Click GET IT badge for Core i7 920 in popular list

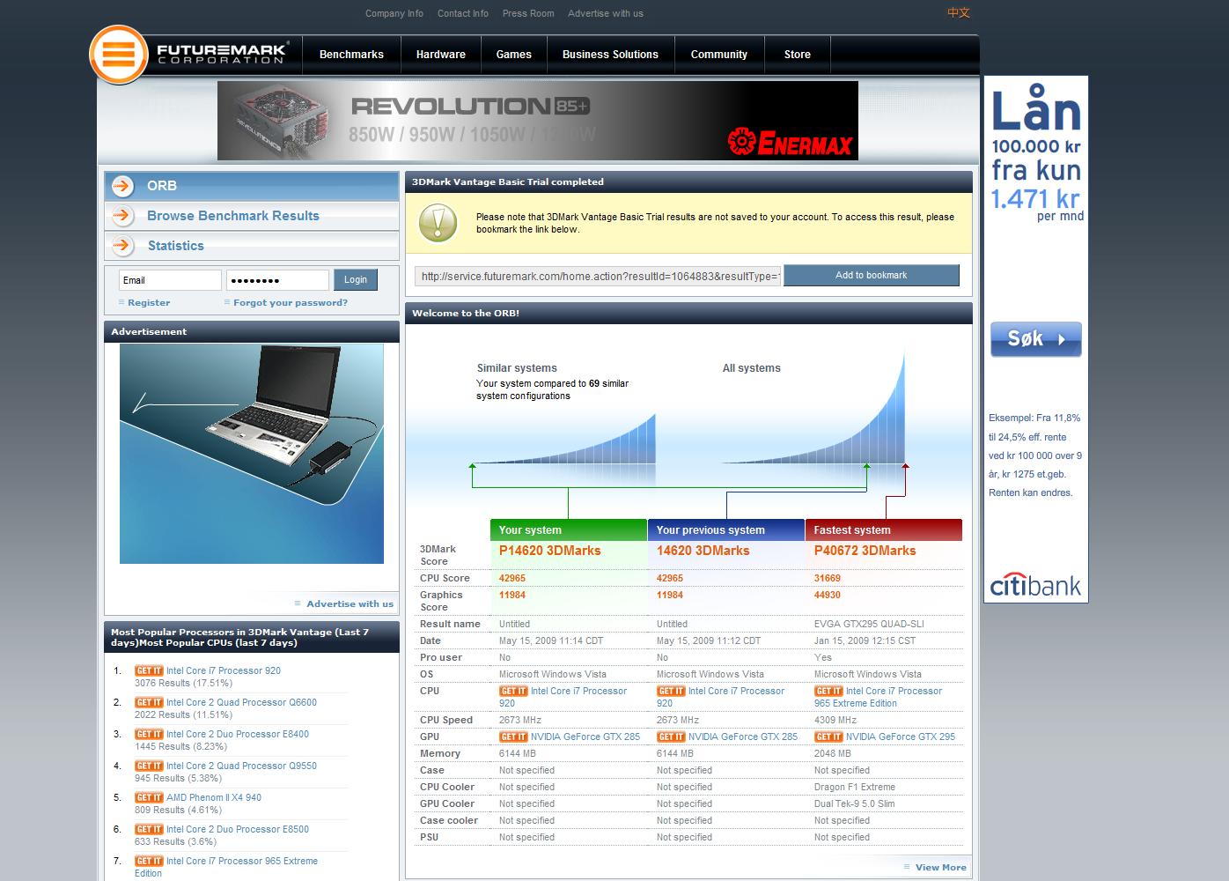(x=149, y=670)
